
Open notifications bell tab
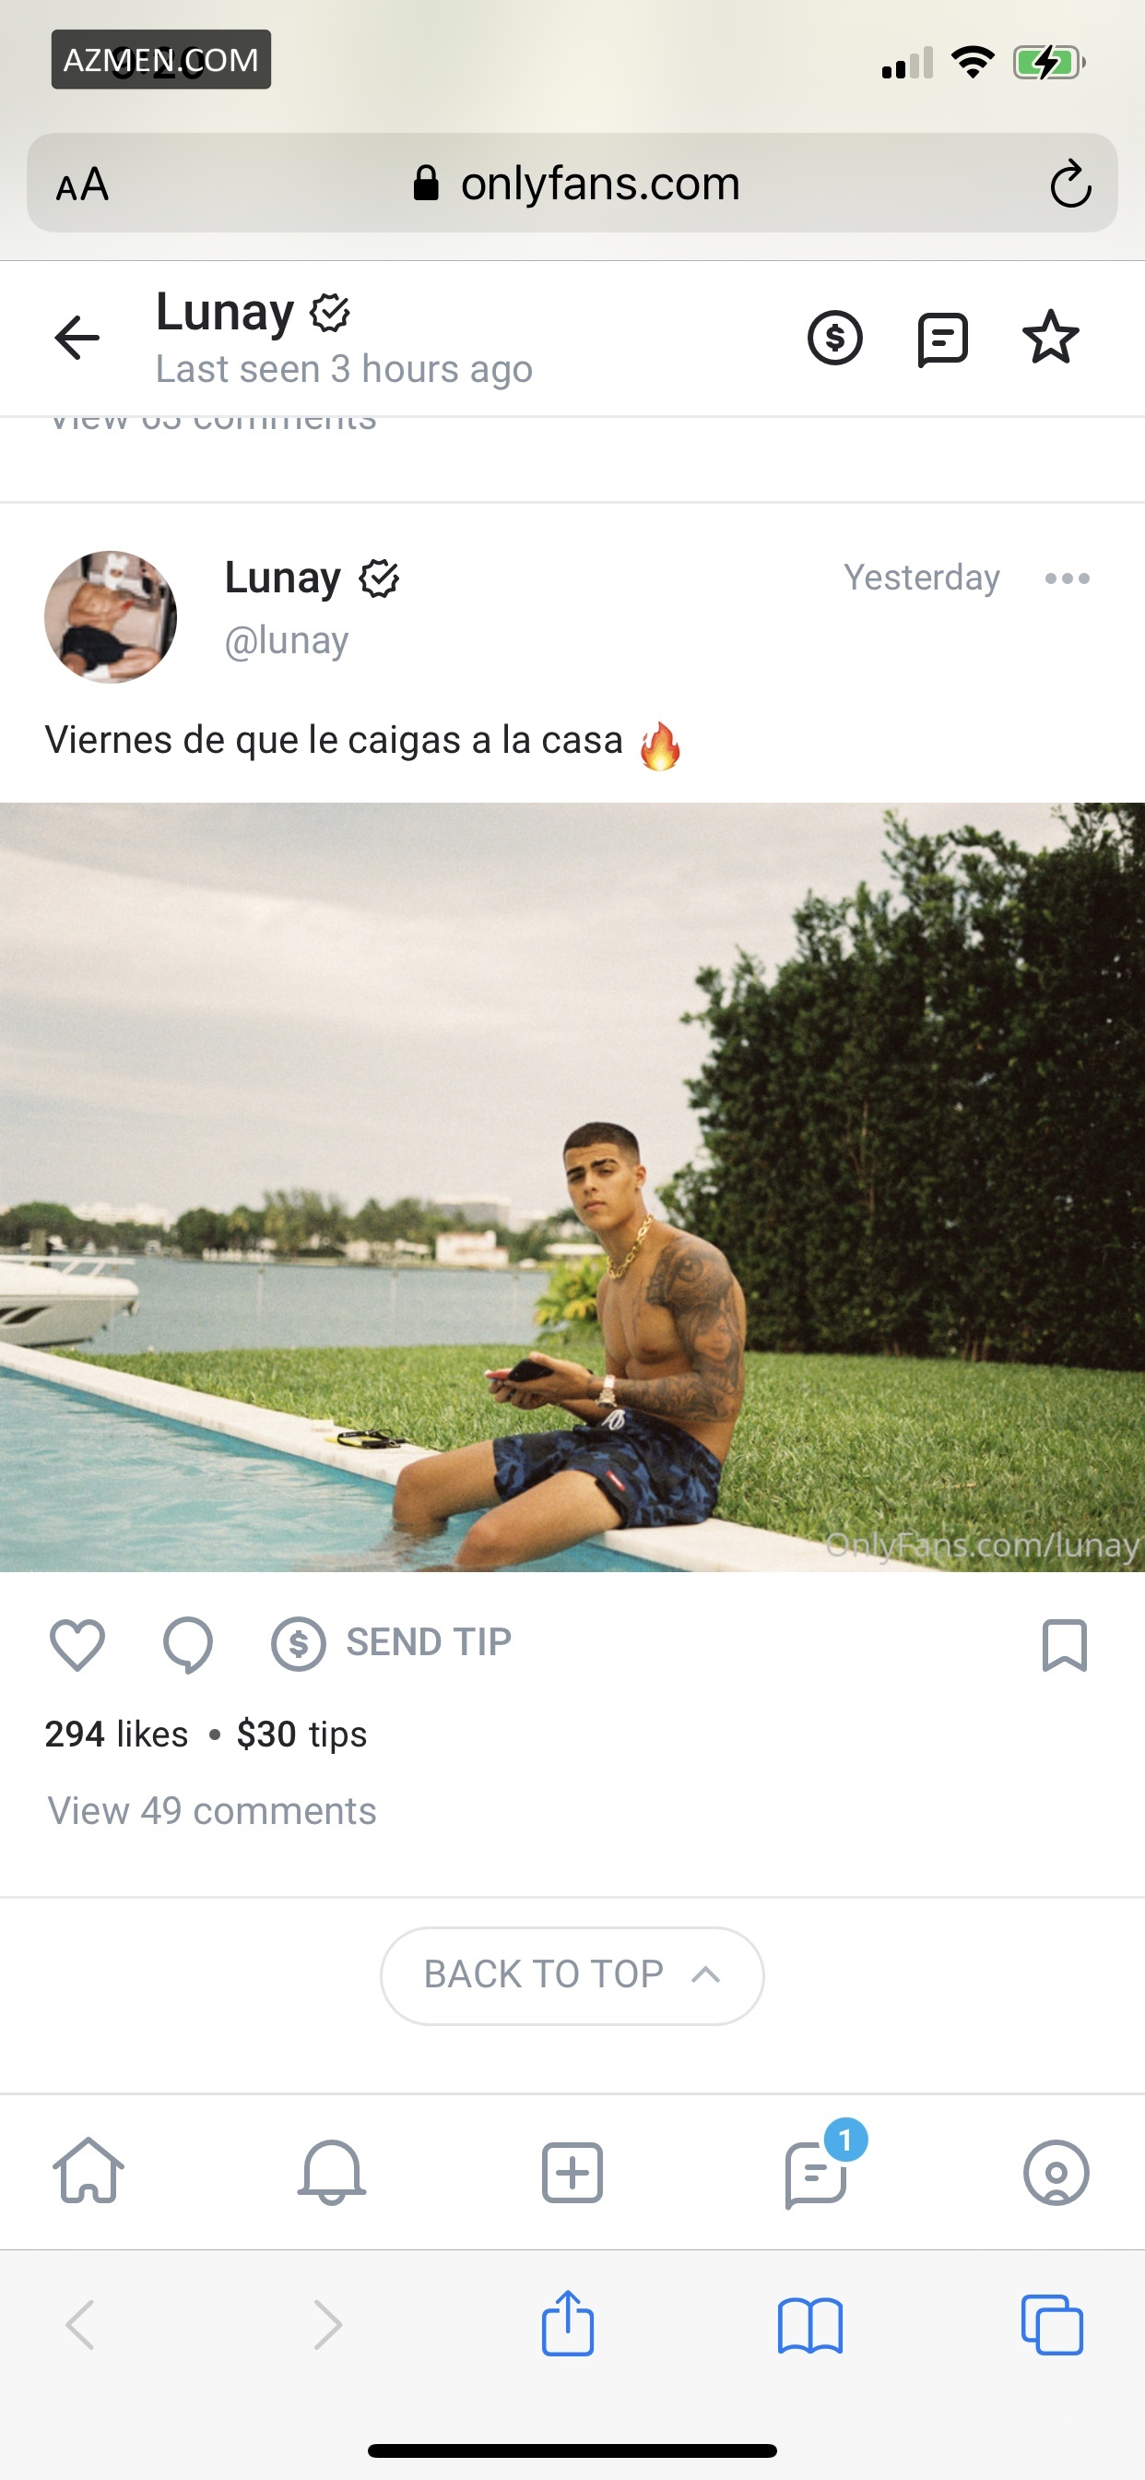tap(331, 2172)
